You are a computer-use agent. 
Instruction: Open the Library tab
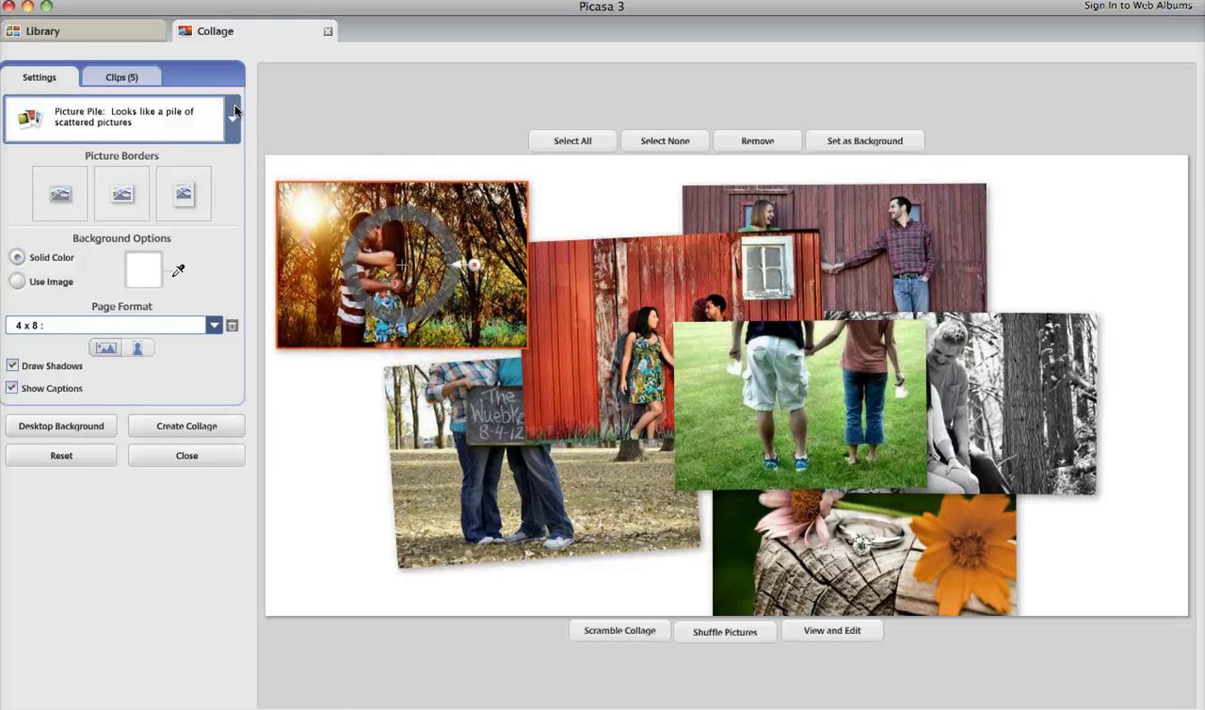[x=83, y=31]
